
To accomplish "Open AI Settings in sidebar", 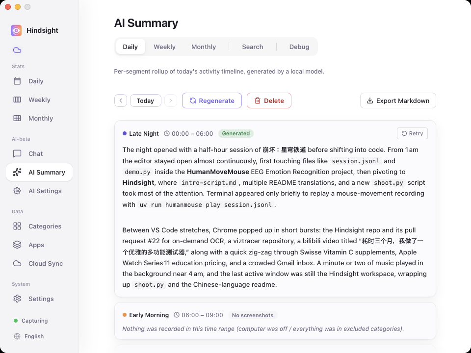I will point(39,191).
